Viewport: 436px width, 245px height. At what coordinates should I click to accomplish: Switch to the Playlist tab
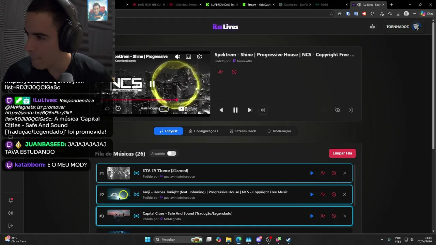click(168, 131)
